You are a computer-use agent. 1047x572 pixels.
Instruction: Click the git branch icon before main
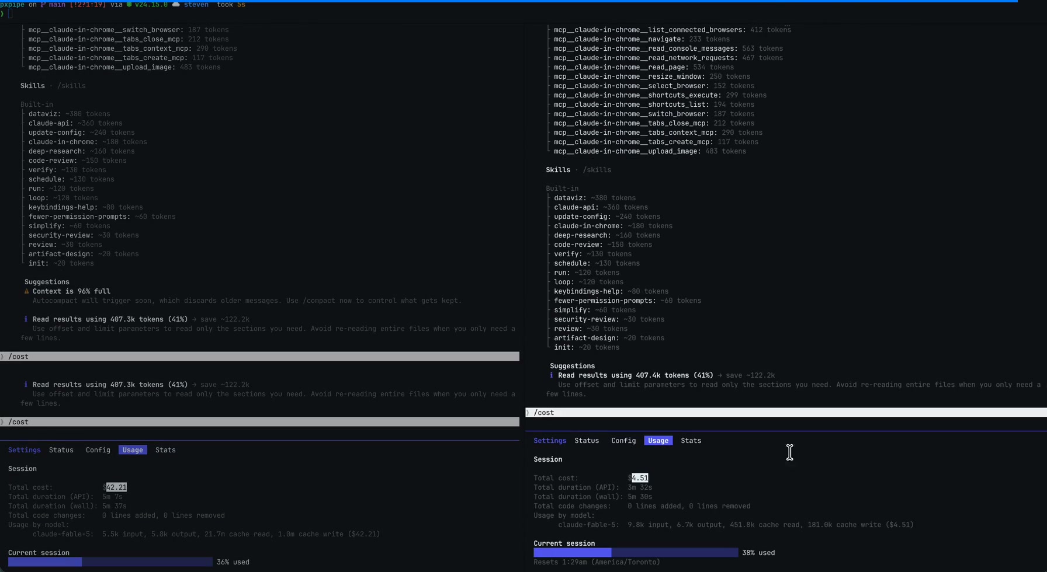pos(43,5)
